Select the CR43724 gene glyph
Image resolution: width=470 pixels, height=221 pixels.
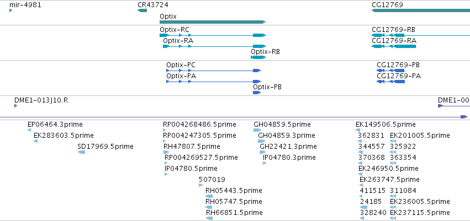click(x=142, y=10)
